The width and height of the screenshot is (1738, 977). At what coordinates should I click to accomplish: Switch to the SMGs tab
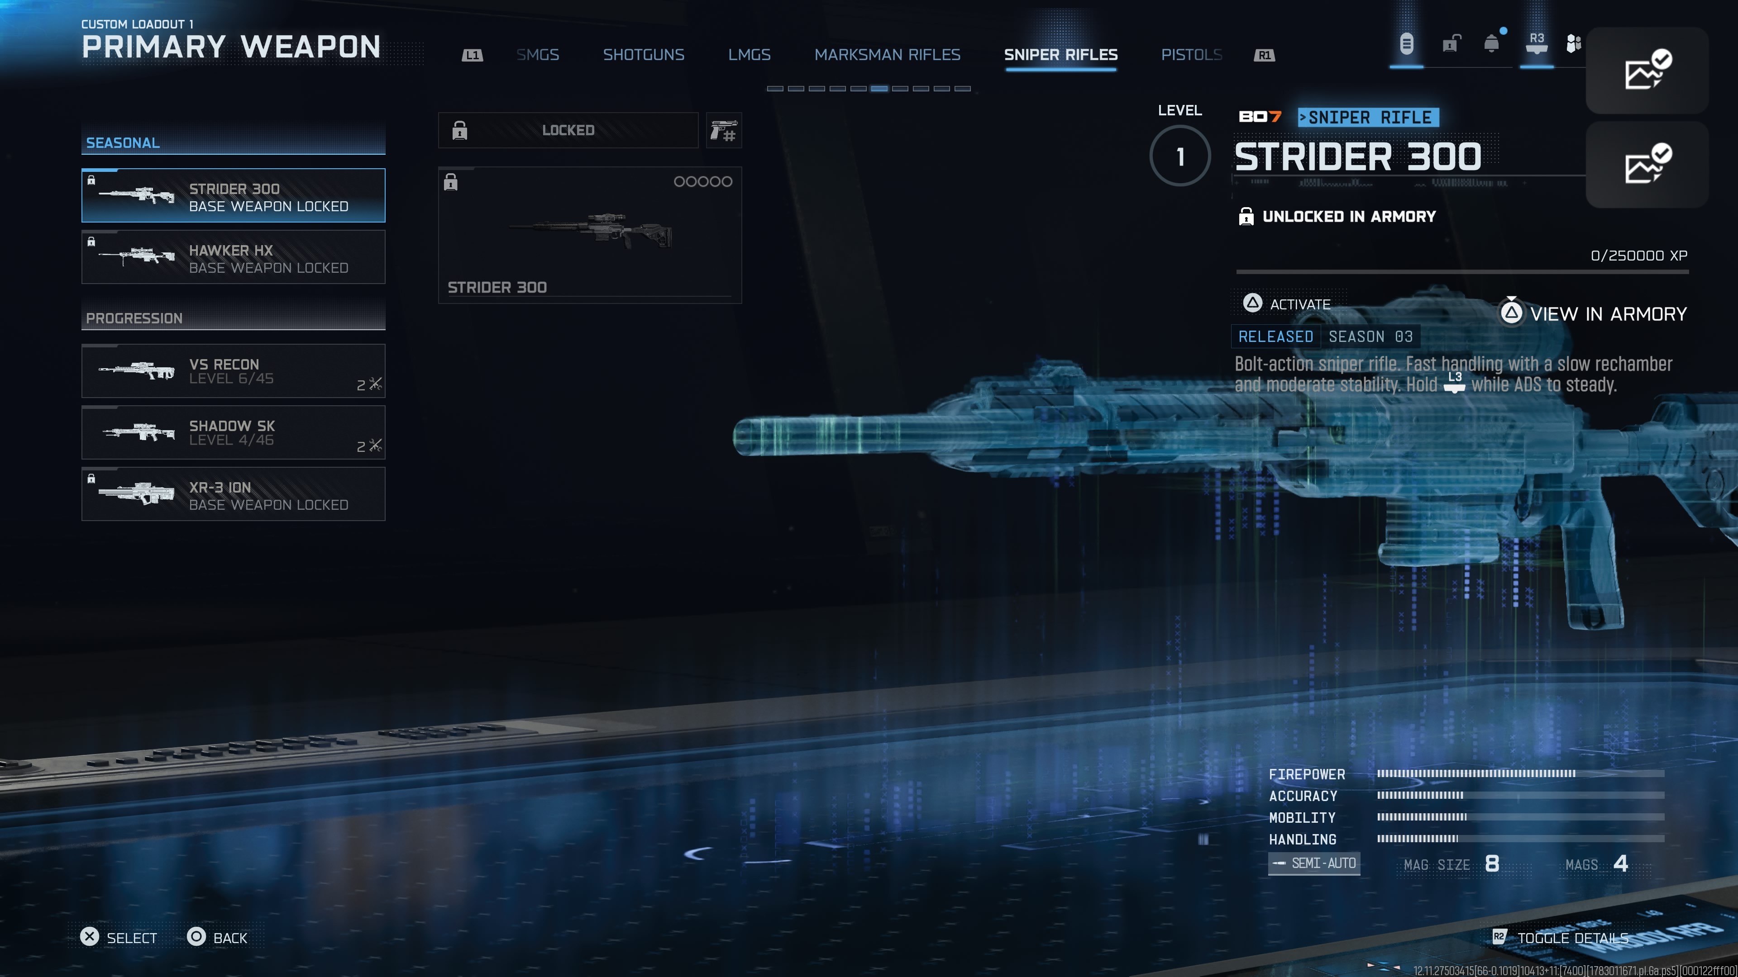click(x=538, y=55)
